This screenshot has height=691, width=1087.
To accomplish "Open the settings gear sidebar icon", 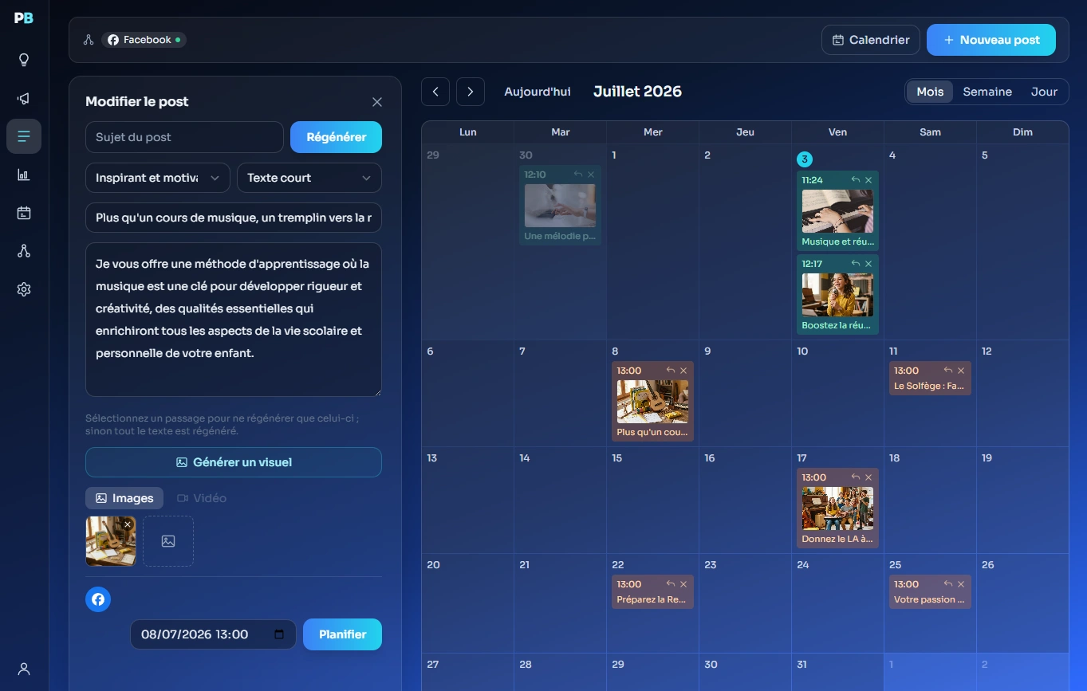I will pyautogui.click(x=24, y=289).
